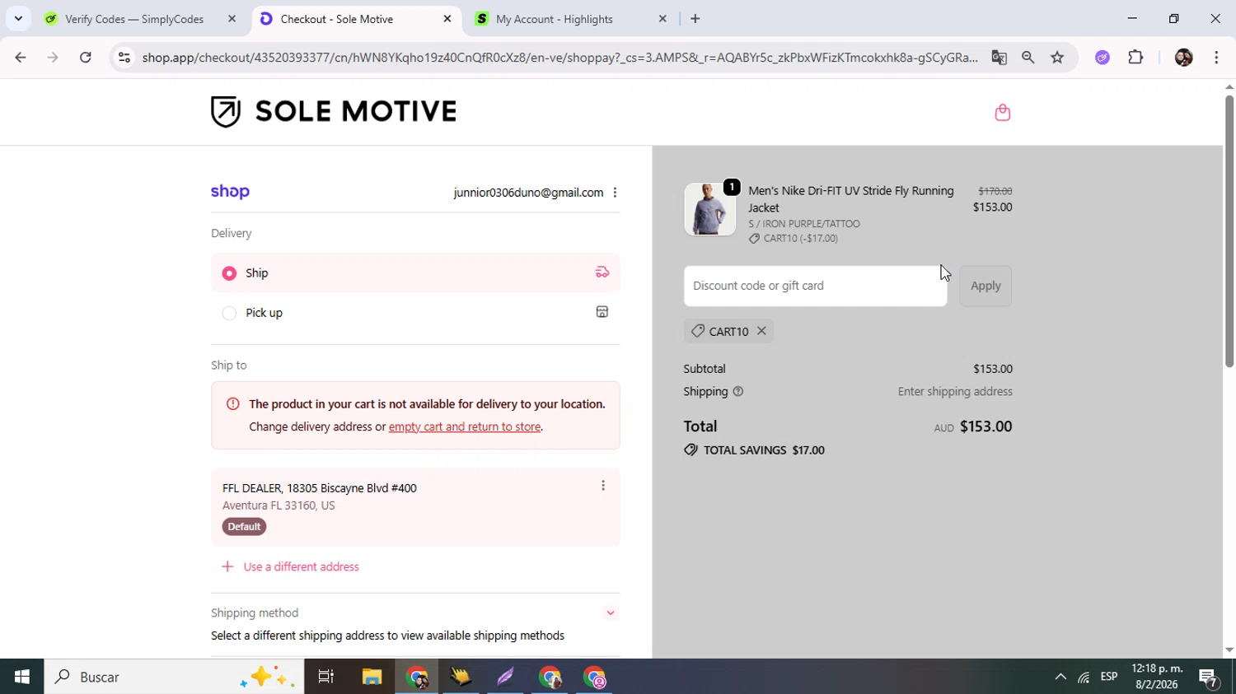
Task: View site information icon in address bar
Action: tap(124, 58)
